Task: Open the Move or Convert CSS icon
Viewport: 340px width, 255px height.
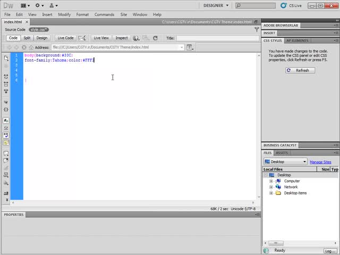Action: 6,183
